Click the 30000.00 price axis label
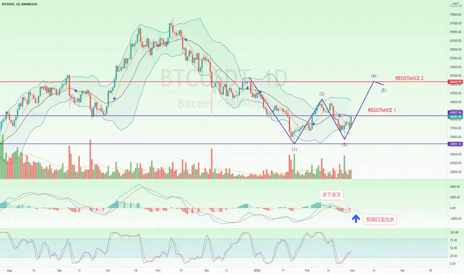 tap(456, 154)
